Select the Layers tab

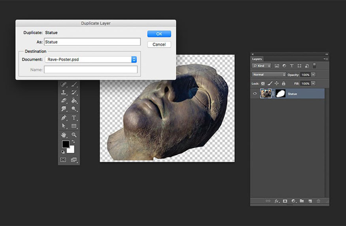257,59
